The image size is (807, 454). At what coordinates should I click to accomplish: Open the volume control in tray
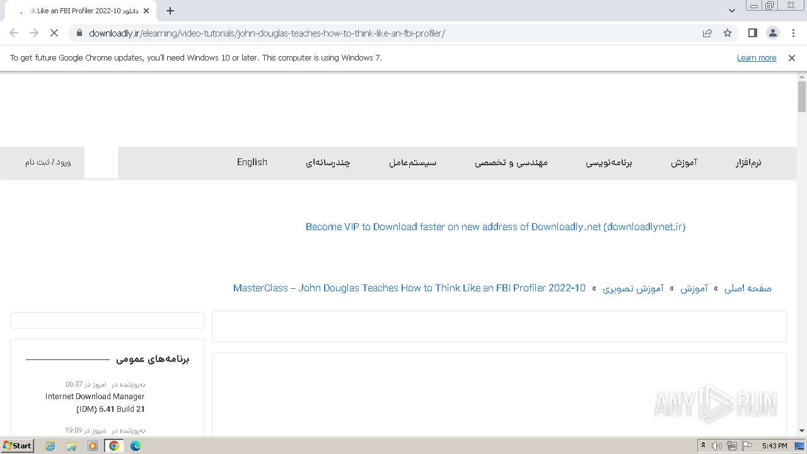[x=717, y=446]
